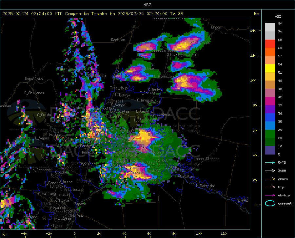
Task: Click the C_Chilenos map label
Action: pos(34,93)
